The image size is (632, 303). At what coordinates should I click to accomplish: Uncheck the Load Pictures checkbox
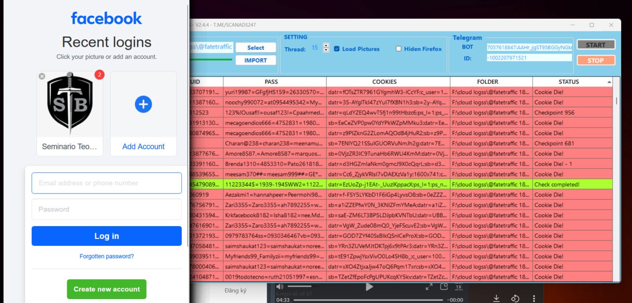337,49
